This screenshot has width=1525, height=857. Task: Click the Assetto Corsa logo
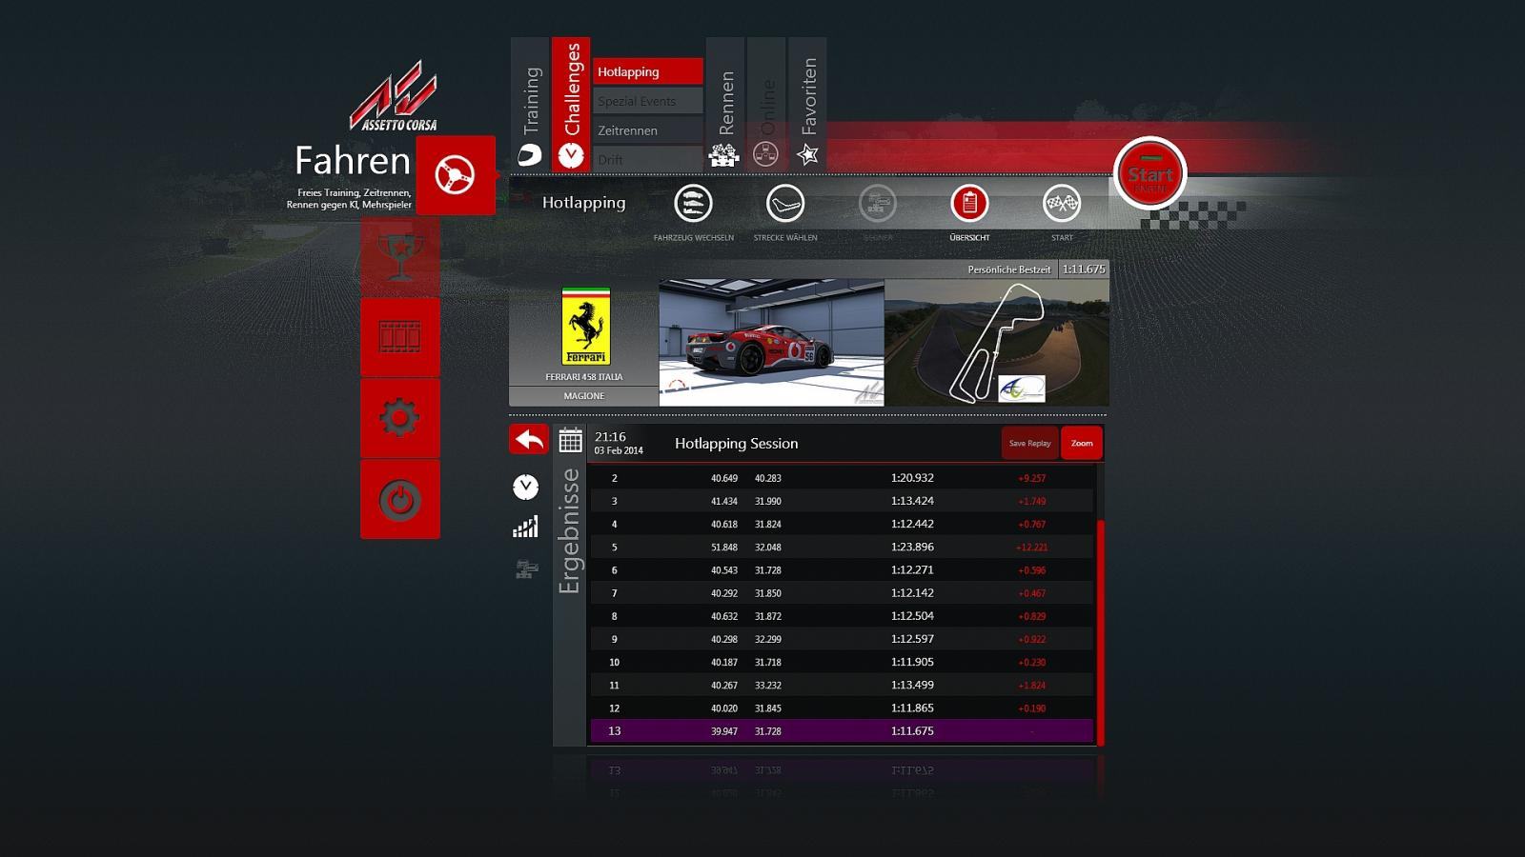coord(394,97)
